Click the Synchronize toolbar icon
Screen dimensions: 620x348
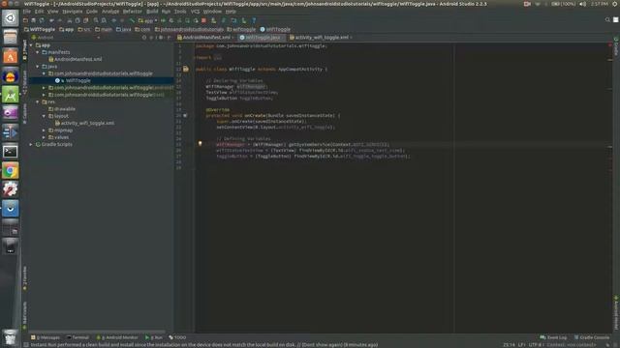(42, 20)
